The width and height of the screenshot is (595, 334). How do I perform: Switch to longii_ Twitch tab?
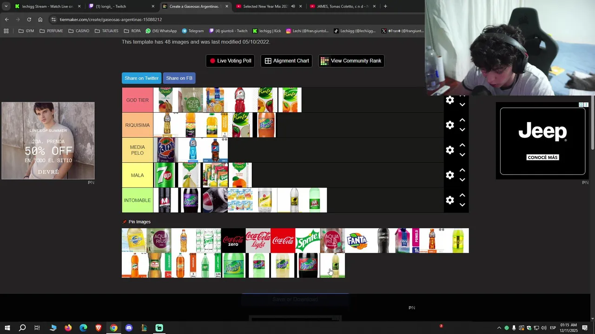(122, 6)
